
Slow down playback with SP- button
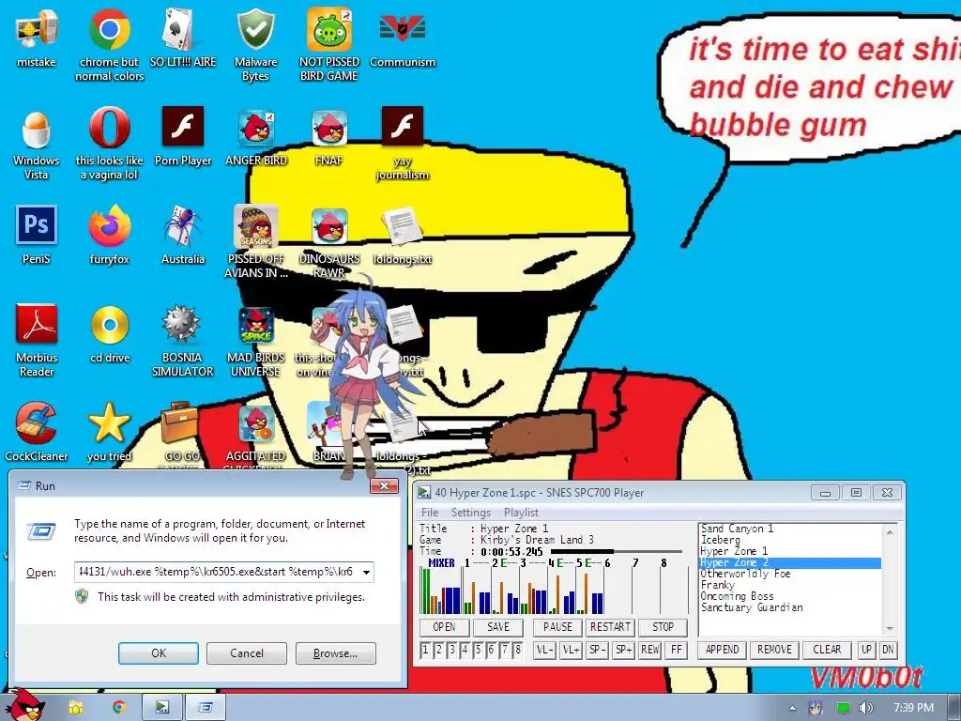coord(598,650)
